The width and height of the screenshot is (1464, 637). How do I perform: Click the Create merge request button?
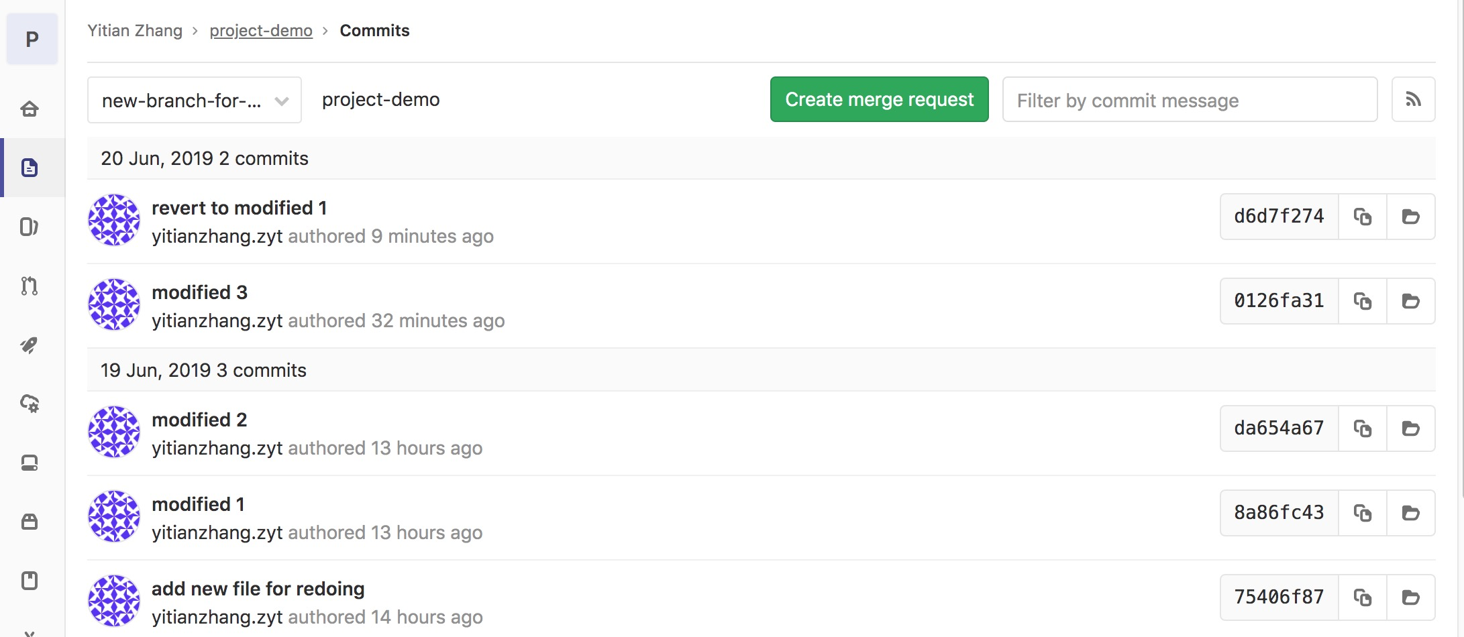pyautogui.click(x=879, y=100)
